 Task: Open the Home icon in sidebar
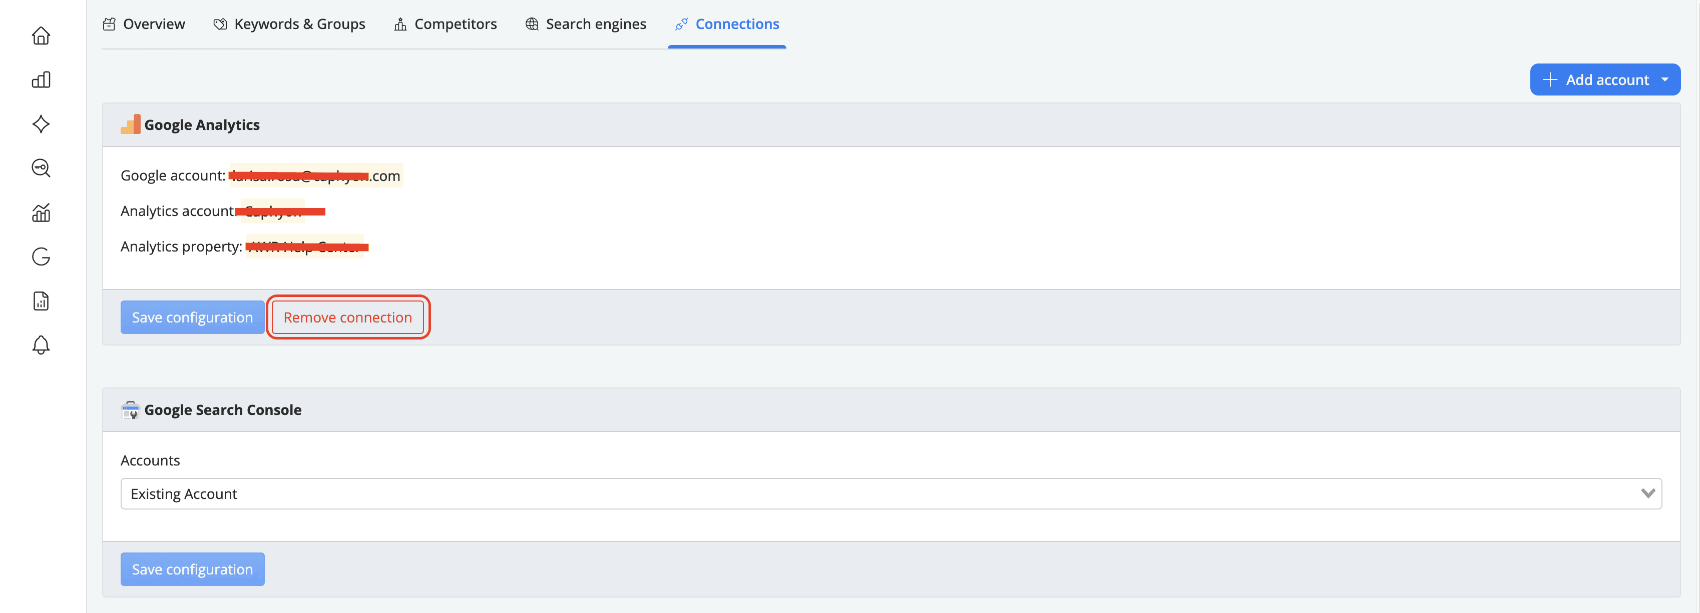(x=41, y=35)
